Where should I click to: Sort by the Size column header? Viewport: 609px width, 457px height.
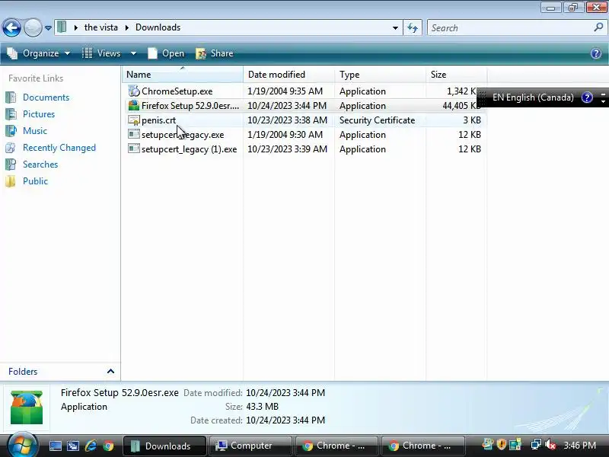[x=456, y=74]
